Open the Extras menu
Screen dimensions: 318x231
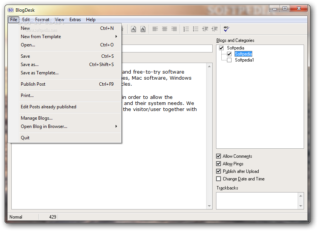(75, 20)
